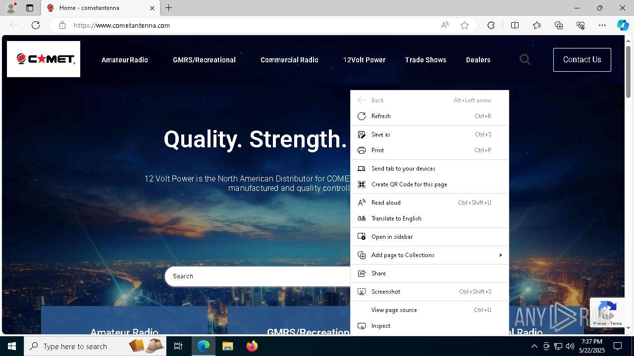This screenshot has height=356, width=634.
Task: Go to Trade Shows page
Action: pos(425,60)
